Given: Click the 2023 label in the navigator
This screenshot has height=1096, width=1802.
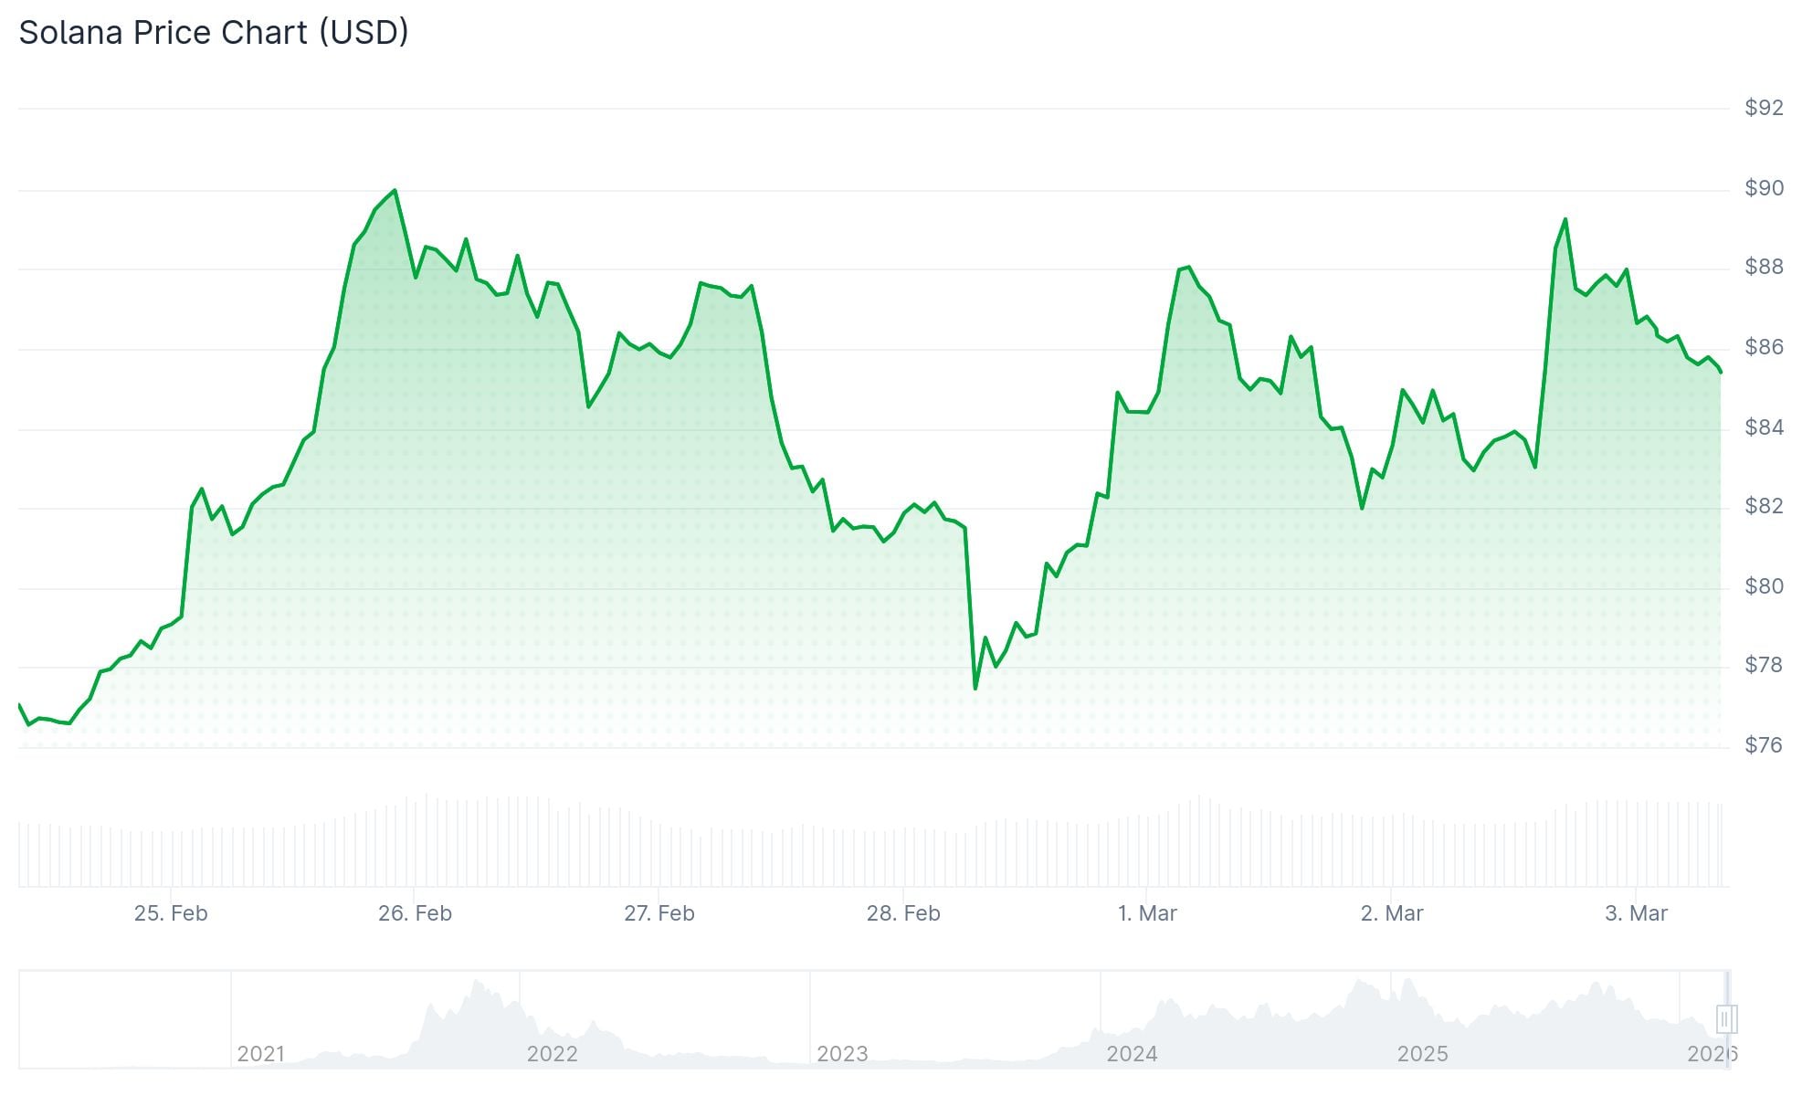Looking at the screenshot, I should click(842, 1054).
